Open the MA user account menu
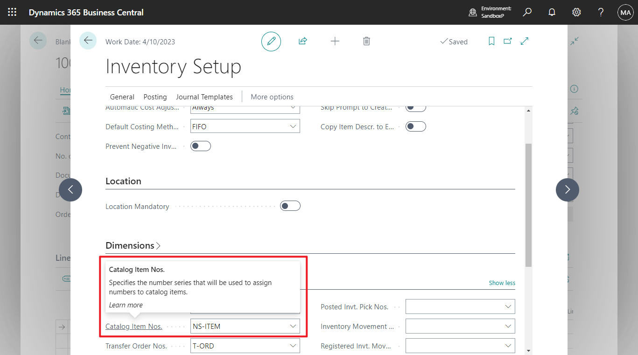This screenshot has height=355, width=638. [x=625, y=12]
